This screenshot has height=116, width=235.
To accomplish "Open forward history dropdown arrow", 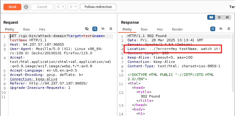I will point(76,7).
